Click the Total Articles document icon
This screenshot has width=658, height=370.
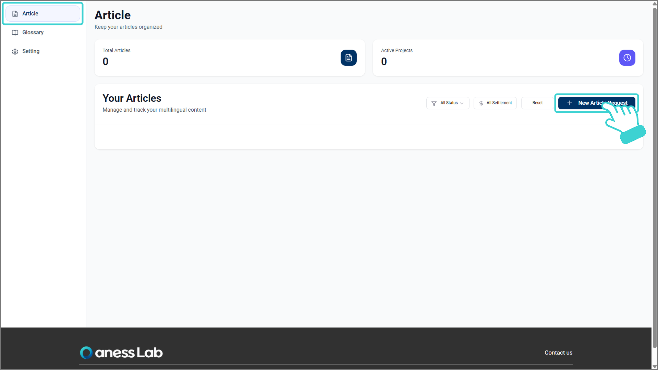349,58
